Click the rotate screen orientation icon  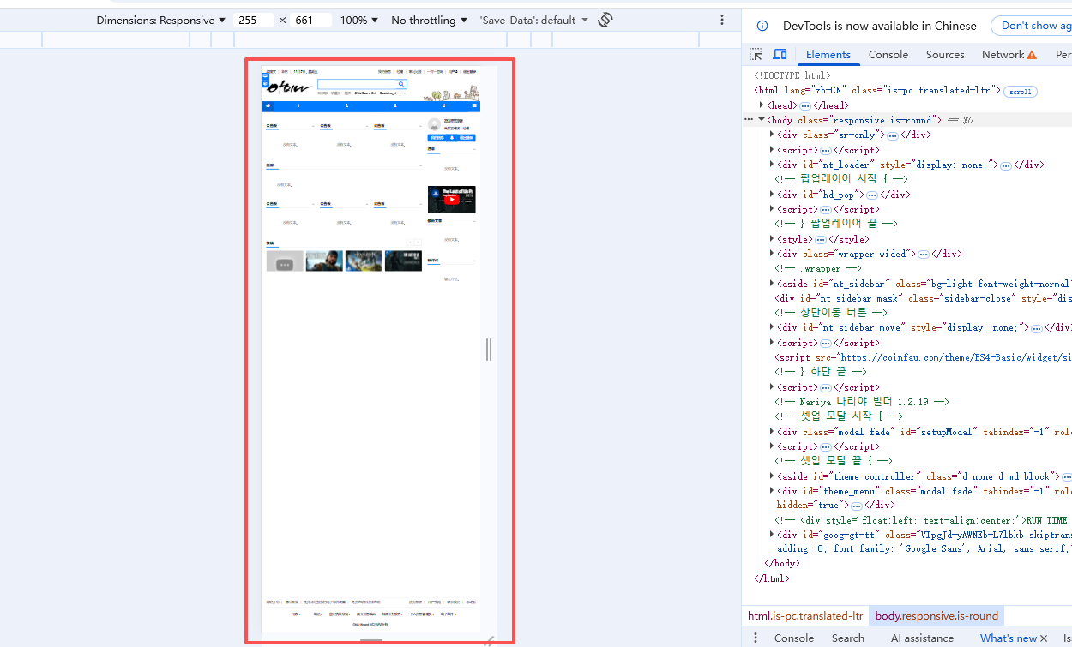coord(605,20)
